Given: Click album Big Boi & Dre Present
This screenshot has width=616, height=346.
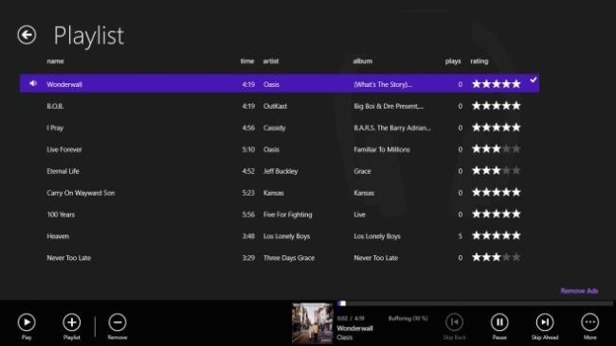Looking at the screenshot, I should (389, 106).
